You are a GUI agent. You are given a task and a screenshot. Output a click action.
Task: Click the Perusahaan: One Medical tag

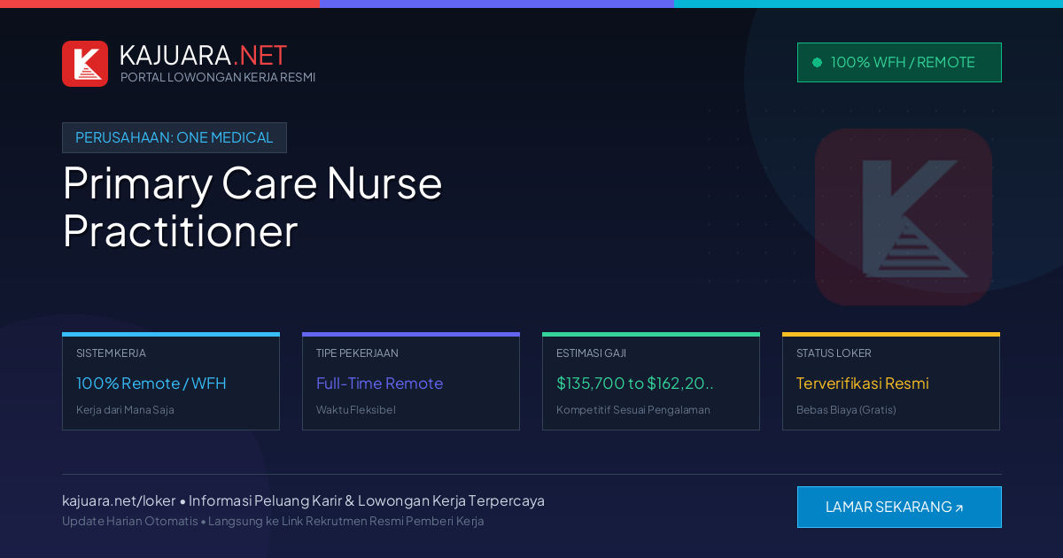pyautogui.click(x=175, y=137)
